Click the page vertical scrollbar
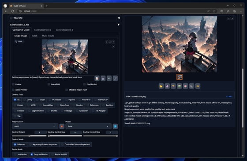This screenshot has width=247, height=161. click(x=243, y=98)
